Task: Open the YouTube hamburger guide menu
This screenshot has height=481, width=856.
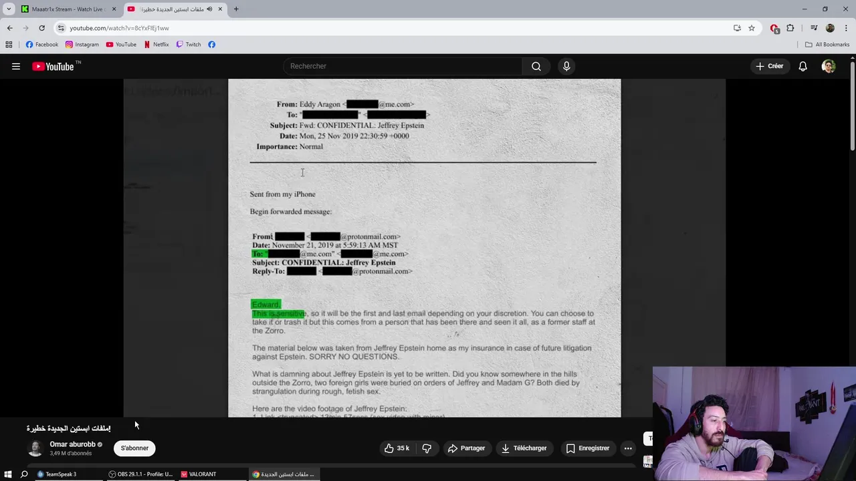Action: 16,66
